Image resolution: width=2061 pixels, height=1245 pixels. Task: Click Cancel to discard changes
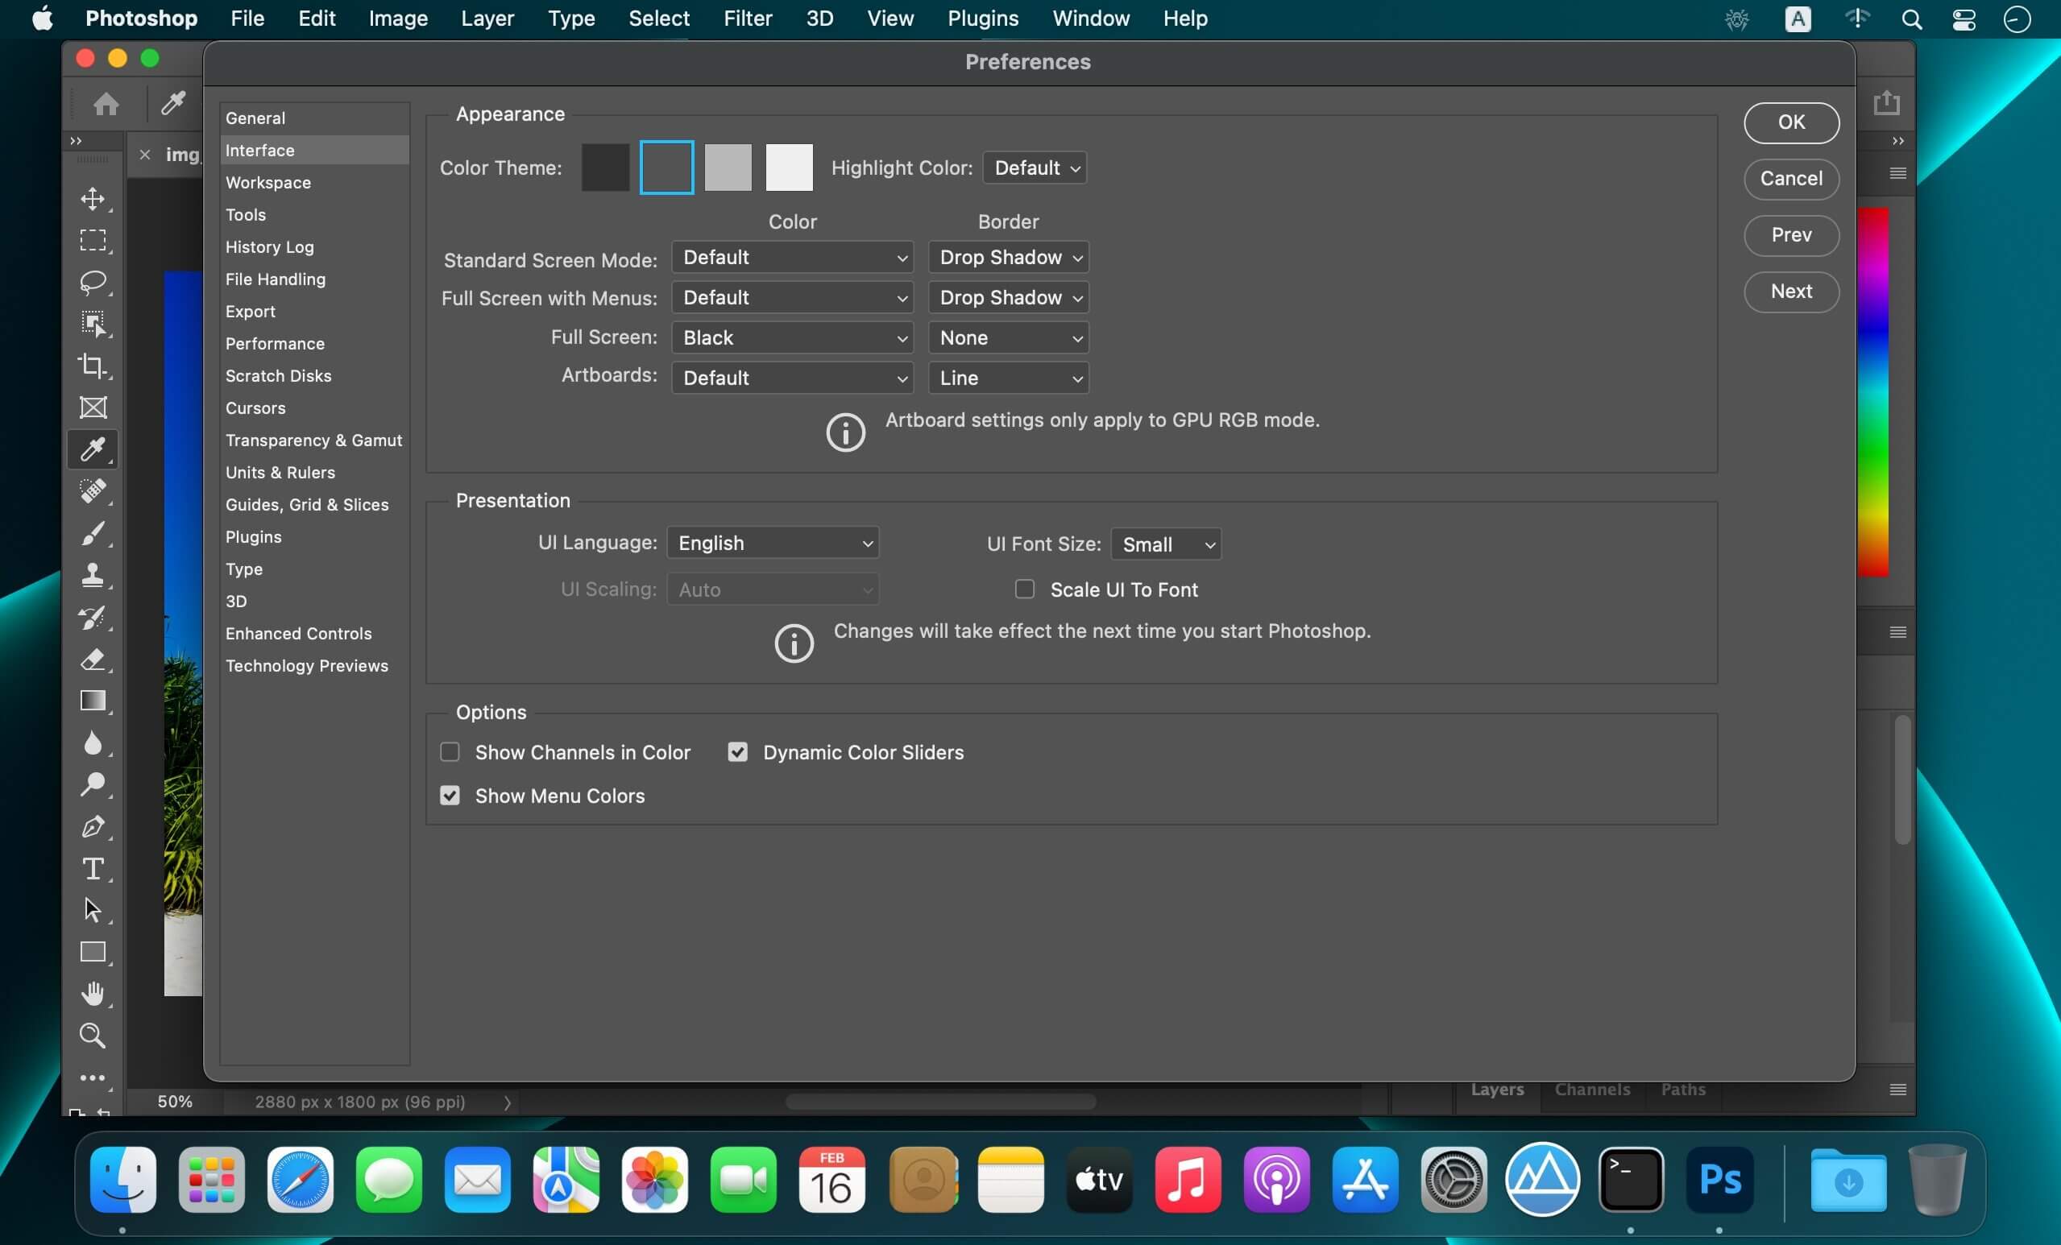pyautogui.click(x=1790, y=178)
